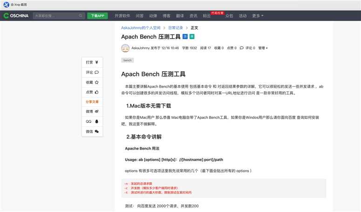
Task: Click 评论 bubble icon in sidebar
Action: pos(97,72)
